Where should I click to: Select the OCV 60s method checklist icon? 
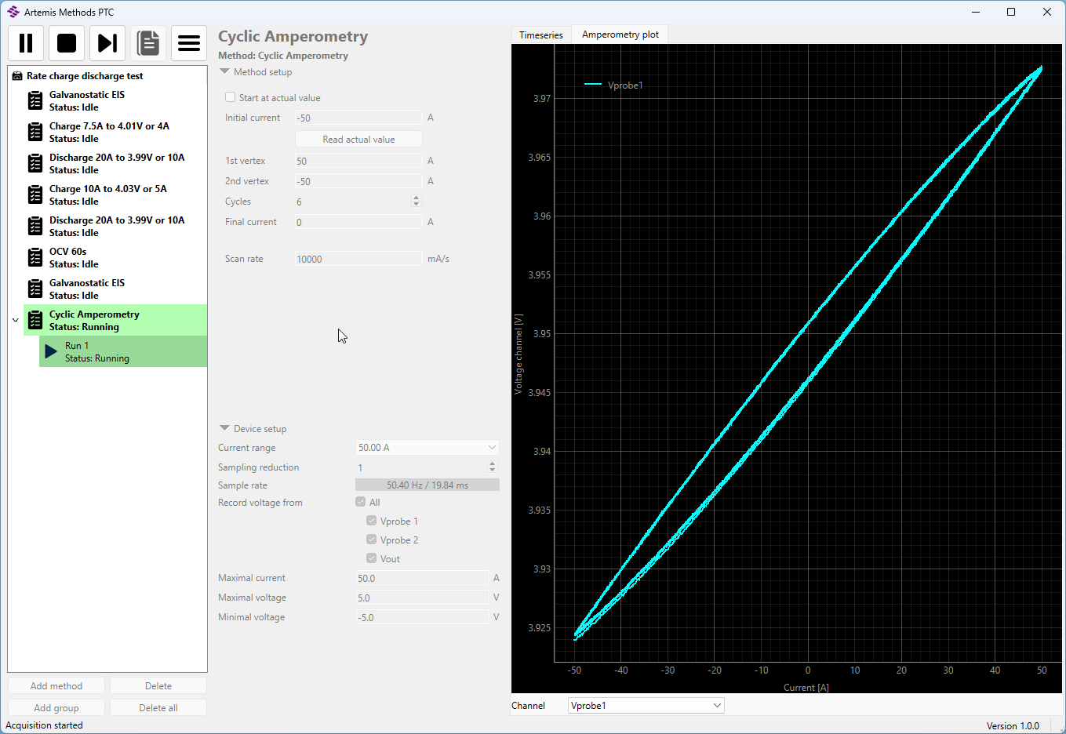[x=35, y=257]
